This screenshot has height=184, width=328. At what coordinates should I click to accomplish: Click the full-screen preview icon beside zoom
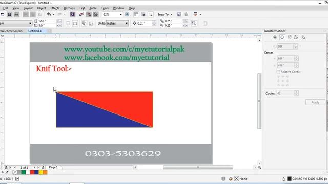(x=127, y=14)
